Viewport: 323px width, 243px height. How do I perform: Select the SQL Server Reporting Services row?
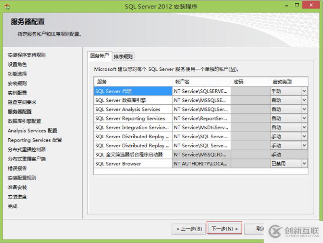coord(133,118)
